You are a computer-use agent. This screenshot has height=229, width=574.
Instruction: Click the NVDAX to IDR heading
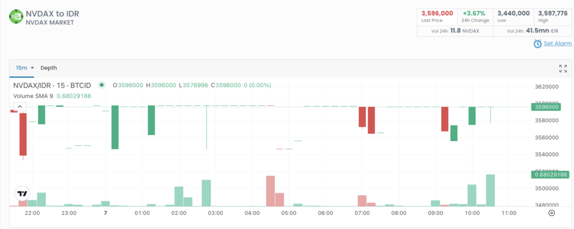52,14
